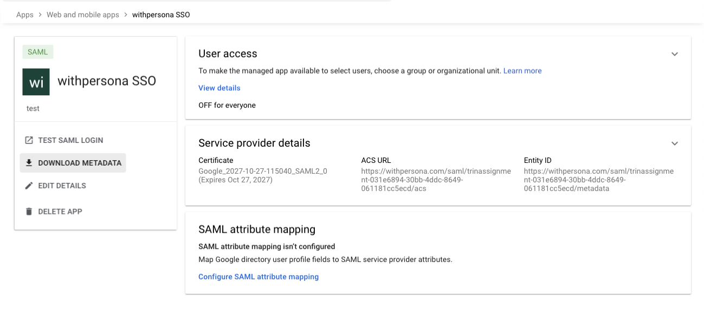
Task: Click the Entity ID label
Action: [538, 160]
